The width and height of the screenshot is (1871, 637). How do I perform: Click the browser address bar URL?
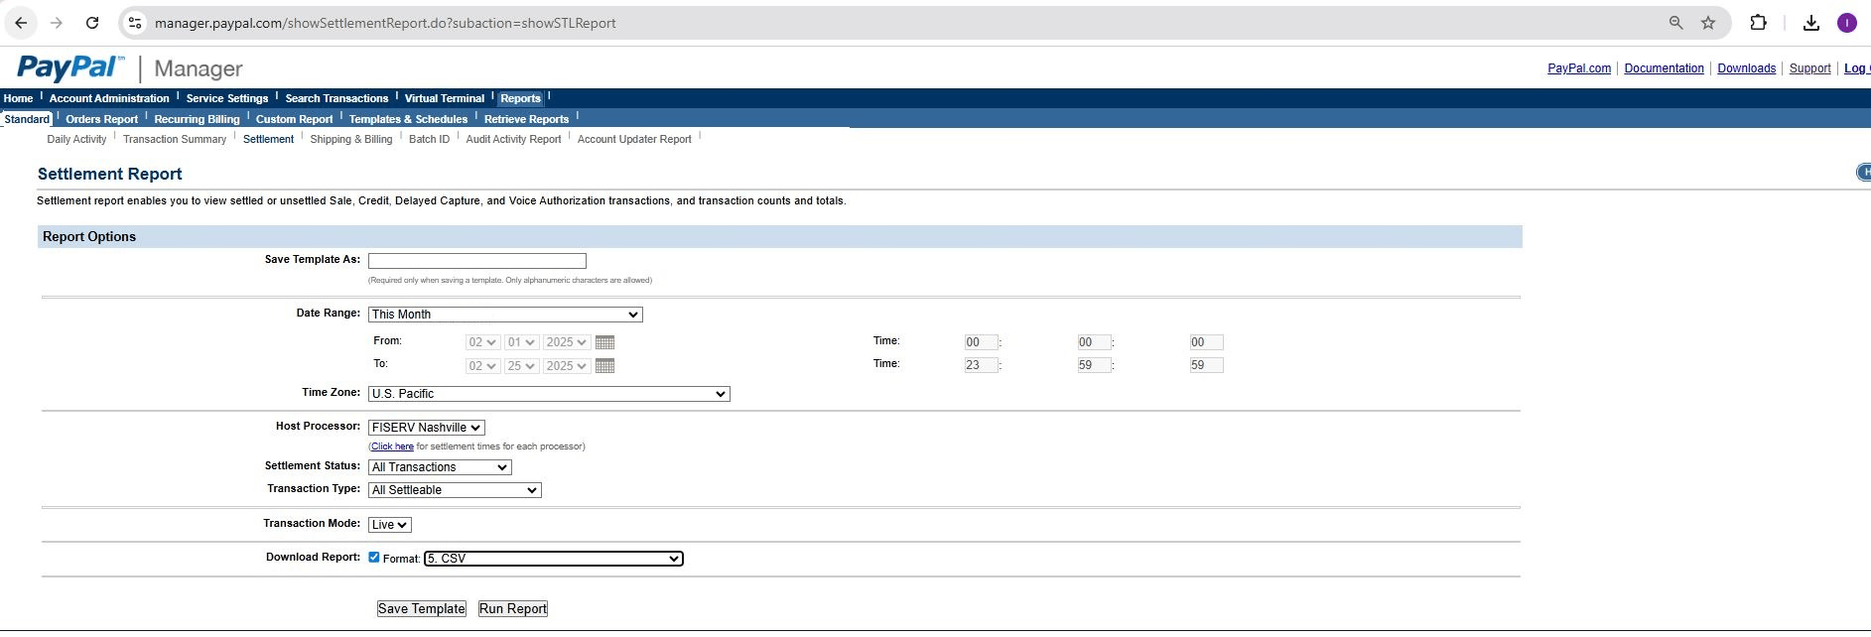(385, 23)
